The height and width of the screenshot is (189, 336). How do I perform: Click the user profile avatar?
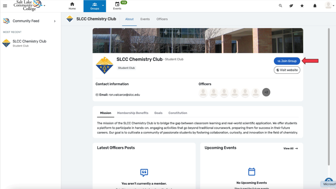point(328,5)
